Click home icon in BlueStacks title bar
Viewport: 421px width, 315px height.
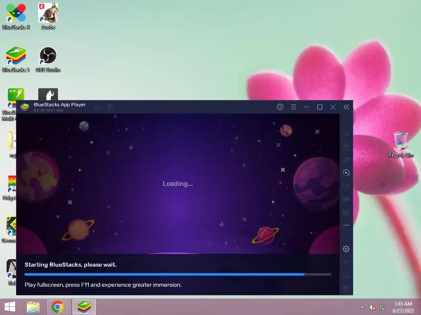click(x=97, y=107)
